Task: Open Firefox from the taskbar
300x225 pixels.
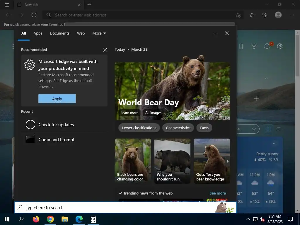Action: (36, 219)
